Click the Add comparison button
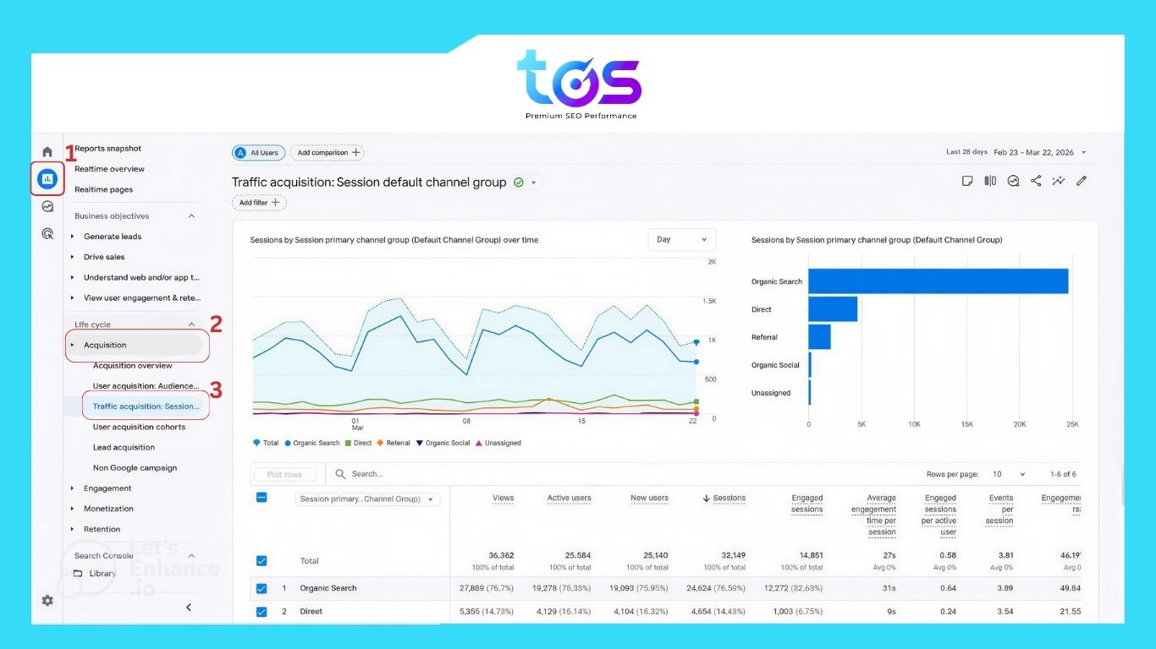1156x649 pixels. coord(328,153)
